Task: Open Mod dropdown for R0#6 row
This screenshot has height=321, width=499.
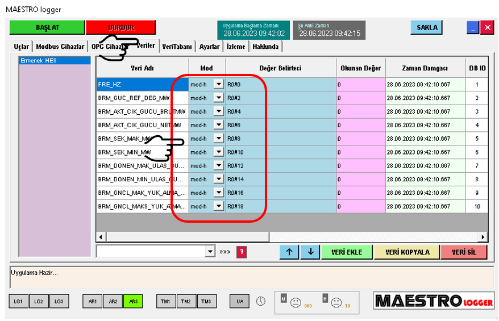Action: point(219,125)
